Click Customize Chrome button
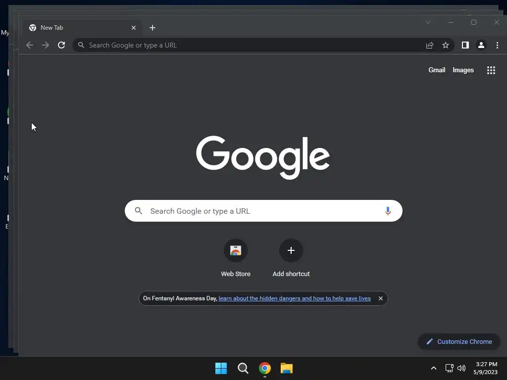 (459, 341)
